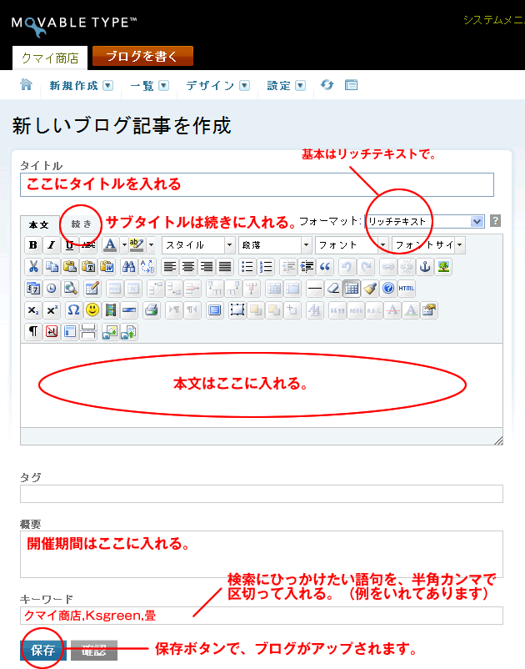Click the format help question mark
525x669 pixels.
[495, 221]
